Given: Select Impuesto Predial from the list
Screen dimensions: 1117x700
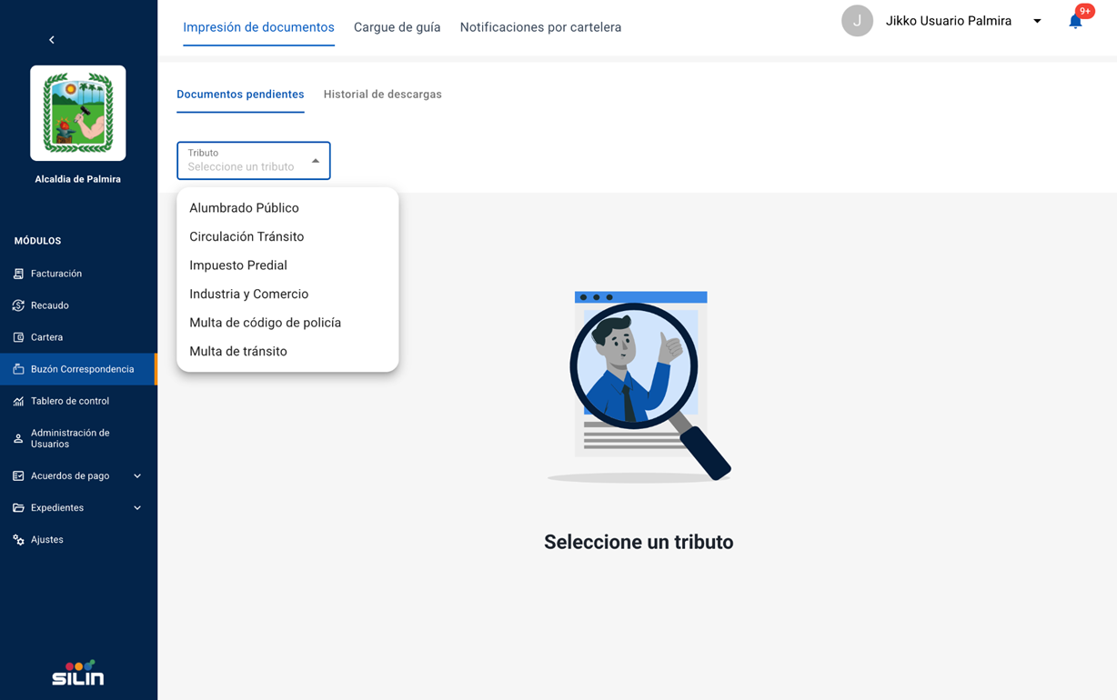Looking at the screenshot, I should (238, 265).
